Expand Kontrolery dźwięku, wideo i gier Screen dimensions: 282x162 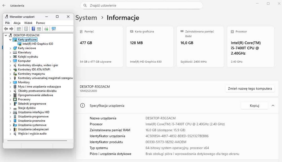pyautogui.click(x=10, y=65)
